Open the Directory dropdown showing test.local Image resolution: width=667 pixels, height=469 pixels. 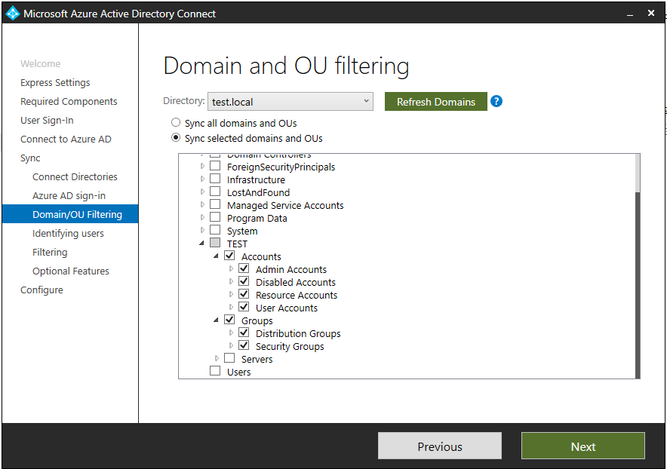(x=290, y=102)
